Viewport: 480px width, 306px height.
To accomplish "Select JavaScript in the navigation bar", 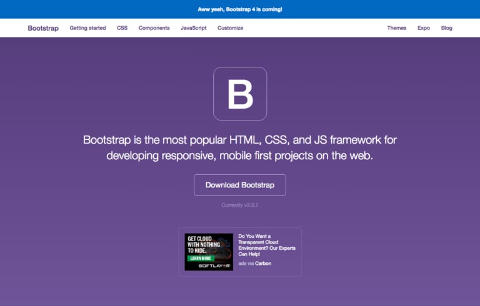I will pyautogui.click(x=194, y=28).
